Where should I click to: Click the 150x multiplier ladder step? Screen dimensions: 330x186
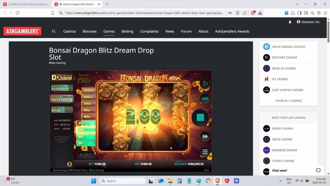coord(89,104)
